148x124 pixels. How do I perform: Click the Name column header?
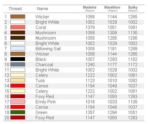[x=43, y=9]
